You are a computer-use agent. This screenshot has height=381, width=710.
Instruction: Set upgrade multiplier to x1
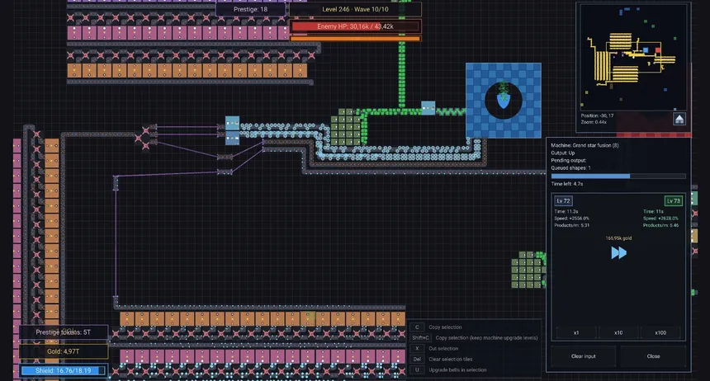coord(576,332)
